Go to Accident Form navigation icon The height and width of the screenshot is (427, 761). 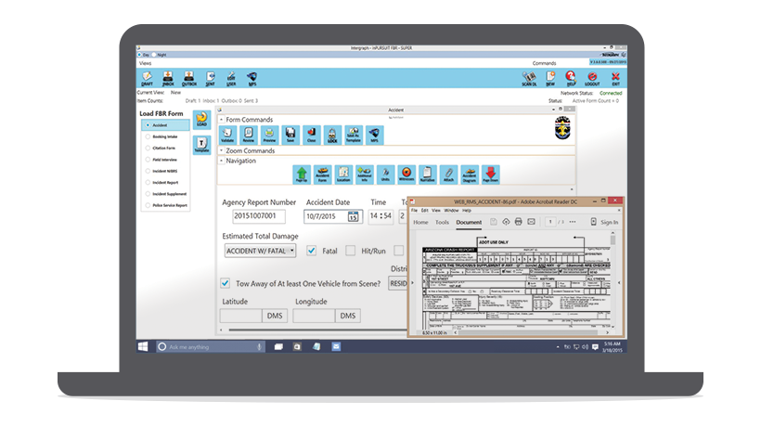tap(322, 175)
